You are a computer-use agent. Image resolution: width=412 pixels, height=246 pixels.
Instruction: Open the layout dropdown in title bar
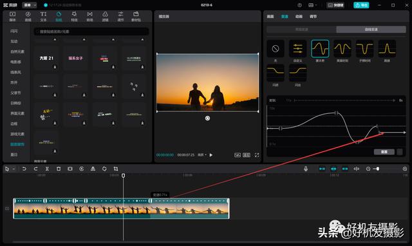pyautogui.click(x=312, y=5)
